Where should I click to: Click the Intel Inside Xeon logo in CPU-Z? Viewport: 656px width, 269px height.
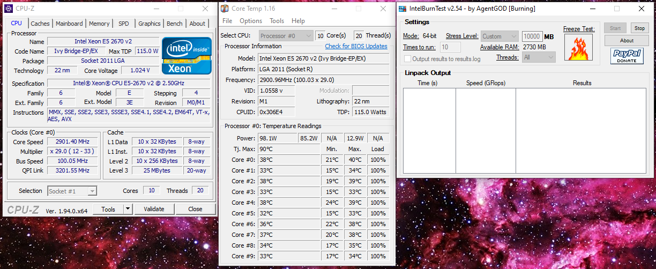187,56
